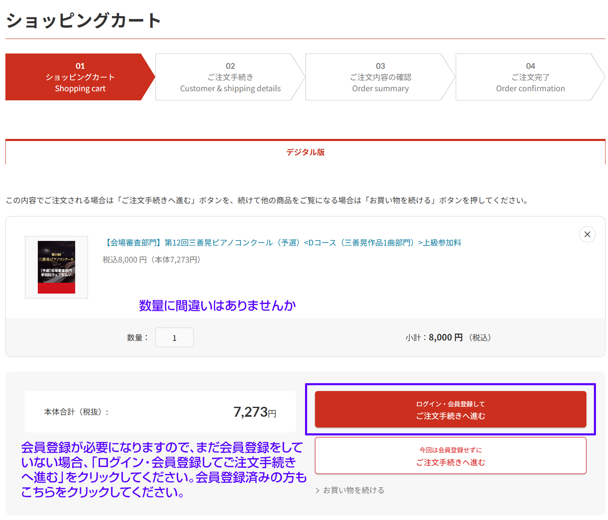Open the piano competition product thumbnail
Viewport: 608px width, 520px height.
(56, 267)
